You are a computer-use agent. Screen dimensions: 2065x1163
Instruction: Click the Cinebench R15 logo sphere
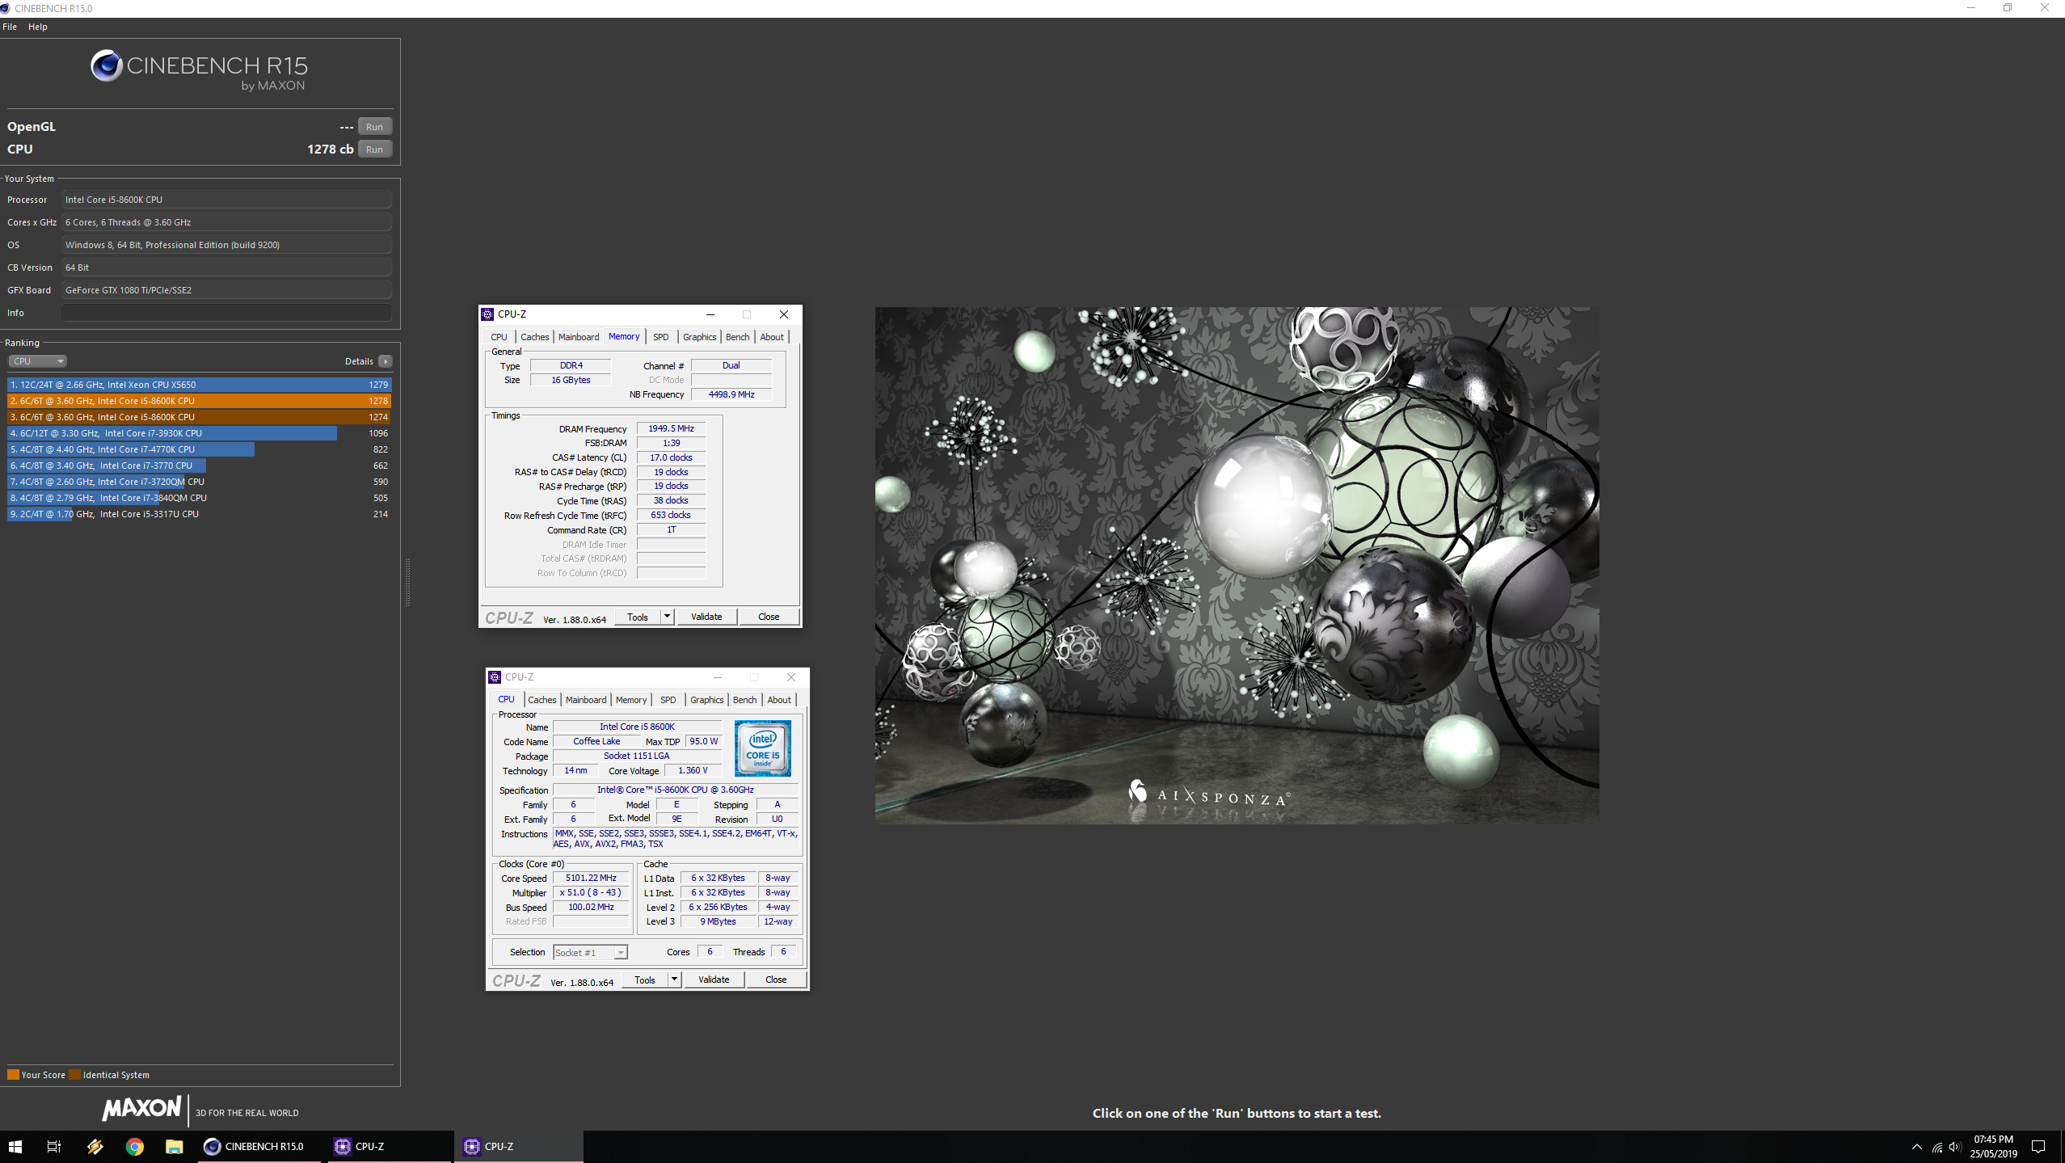[x=106, y=66]
